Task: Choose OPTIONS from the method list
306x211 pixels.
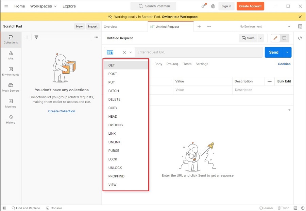Action: click(x=126, y=125)
